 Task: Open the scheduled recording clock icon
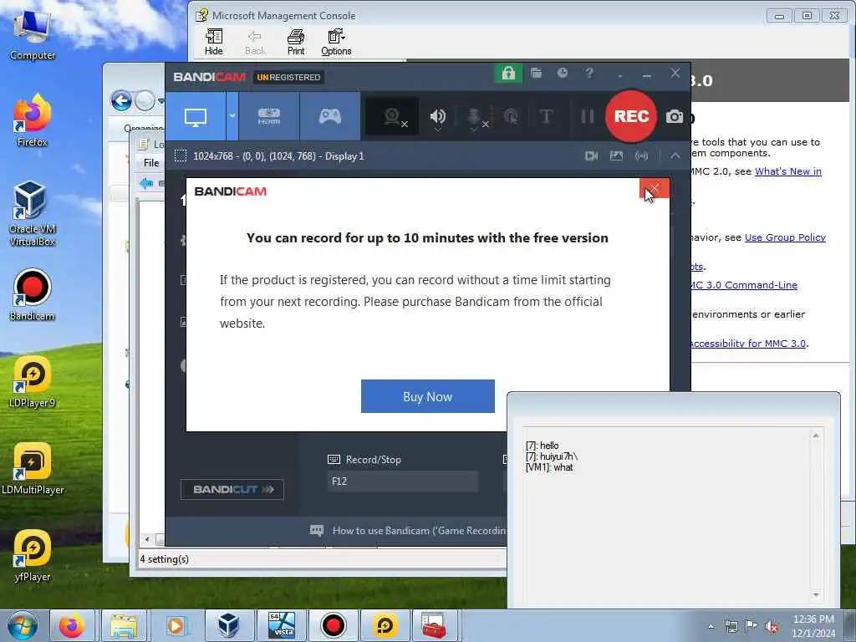point(563,73)
